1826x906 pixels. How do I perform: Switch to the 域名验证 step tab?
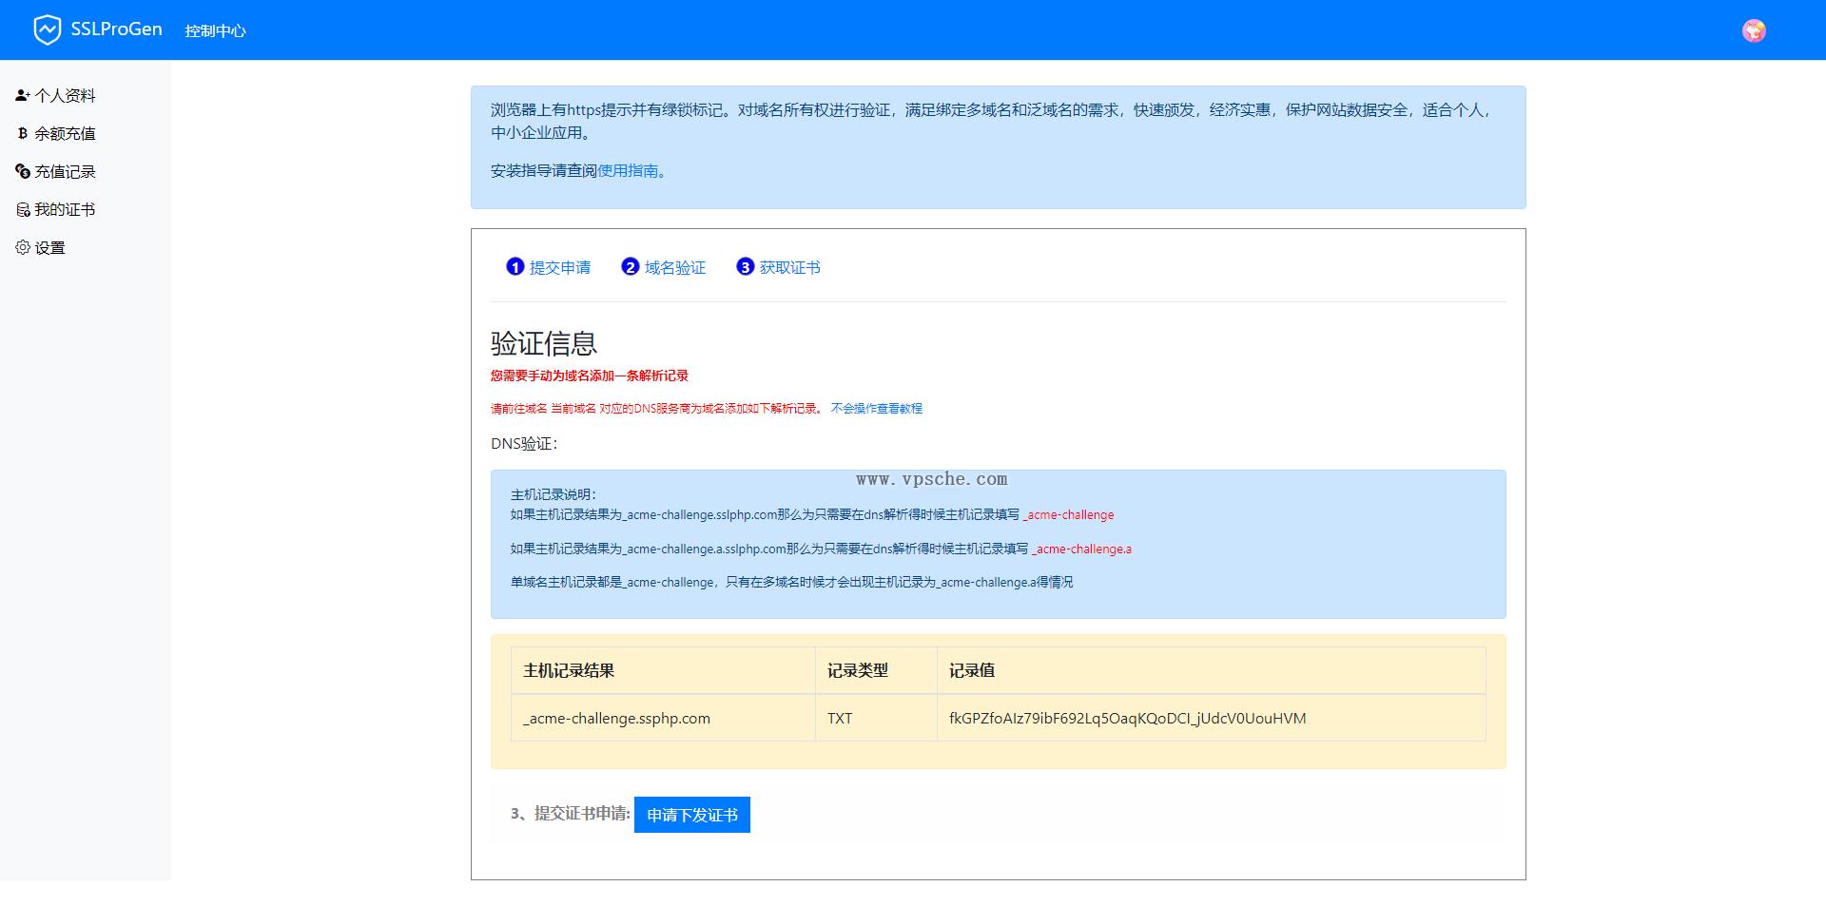click(675, 267)
